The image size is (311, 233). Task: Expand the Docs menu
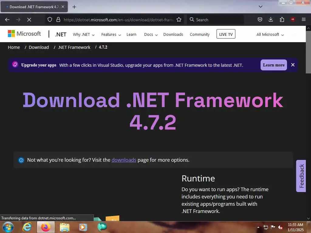151,35
